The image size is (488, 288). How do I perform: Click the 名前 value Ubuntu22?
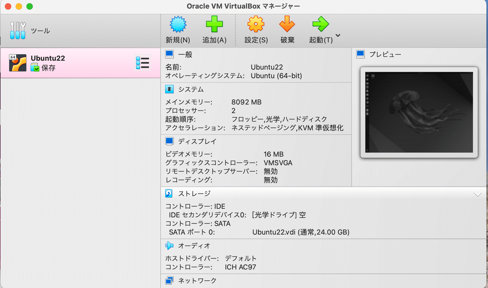[x=267, y=67]
